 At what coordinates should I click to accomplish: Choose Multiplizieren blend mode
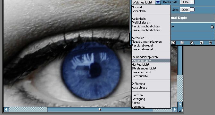(151, 23)
